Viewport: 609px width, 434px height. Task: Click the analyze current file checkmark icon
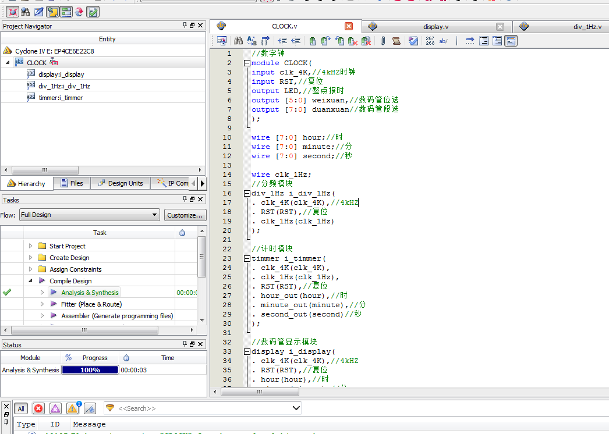[413, 41]
